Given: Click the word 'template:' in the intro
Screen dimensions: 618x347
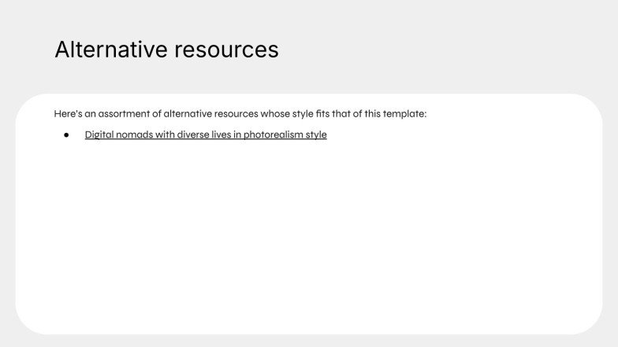Looking at the screenshot, I should click(405, 114).
